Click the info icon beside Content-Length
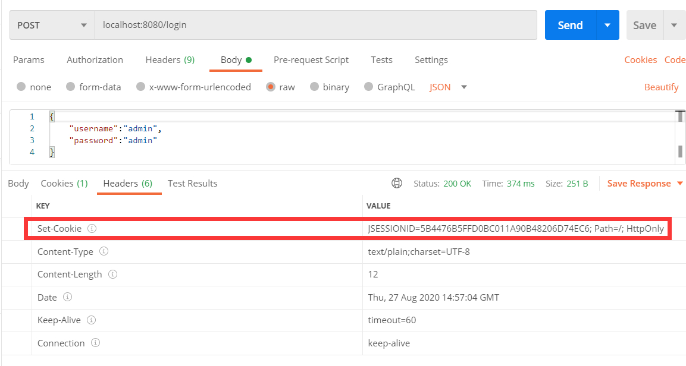Image resolution: width=686 pixels, height=366 pixels. point(112,274)
